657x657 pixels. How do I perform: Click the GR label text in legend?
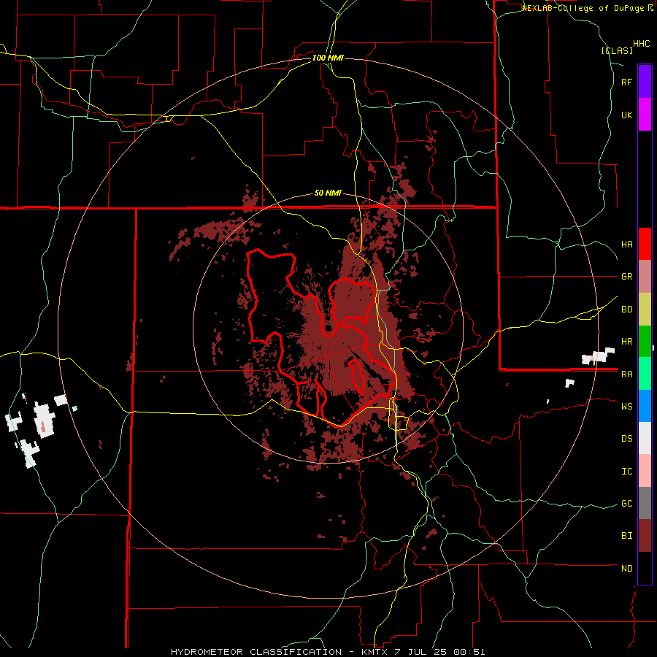coord(627,277)
